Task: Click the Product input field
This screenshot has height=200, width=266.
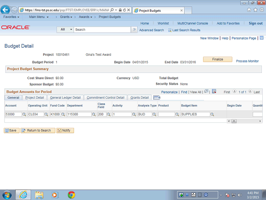Action: 166,114
